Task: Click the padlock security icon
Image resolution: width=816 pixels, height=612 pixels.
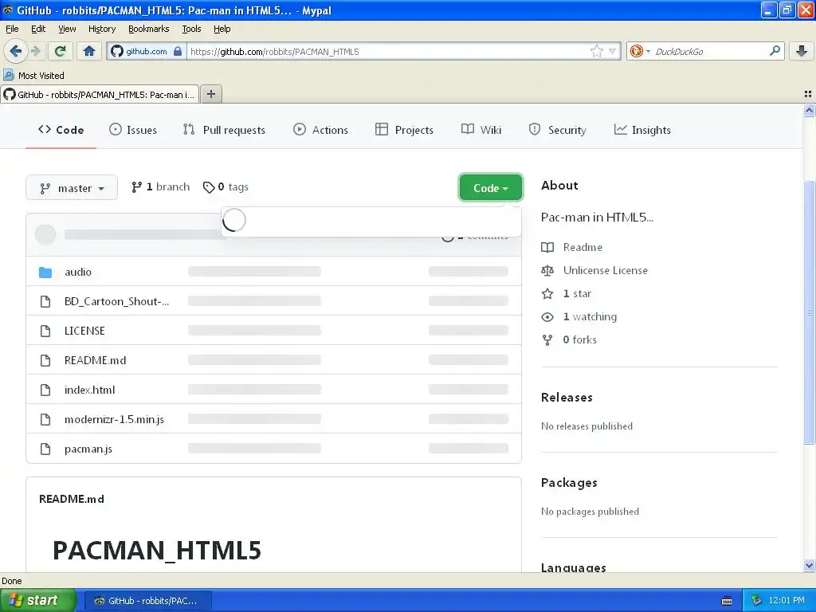Action: (178, 51)
